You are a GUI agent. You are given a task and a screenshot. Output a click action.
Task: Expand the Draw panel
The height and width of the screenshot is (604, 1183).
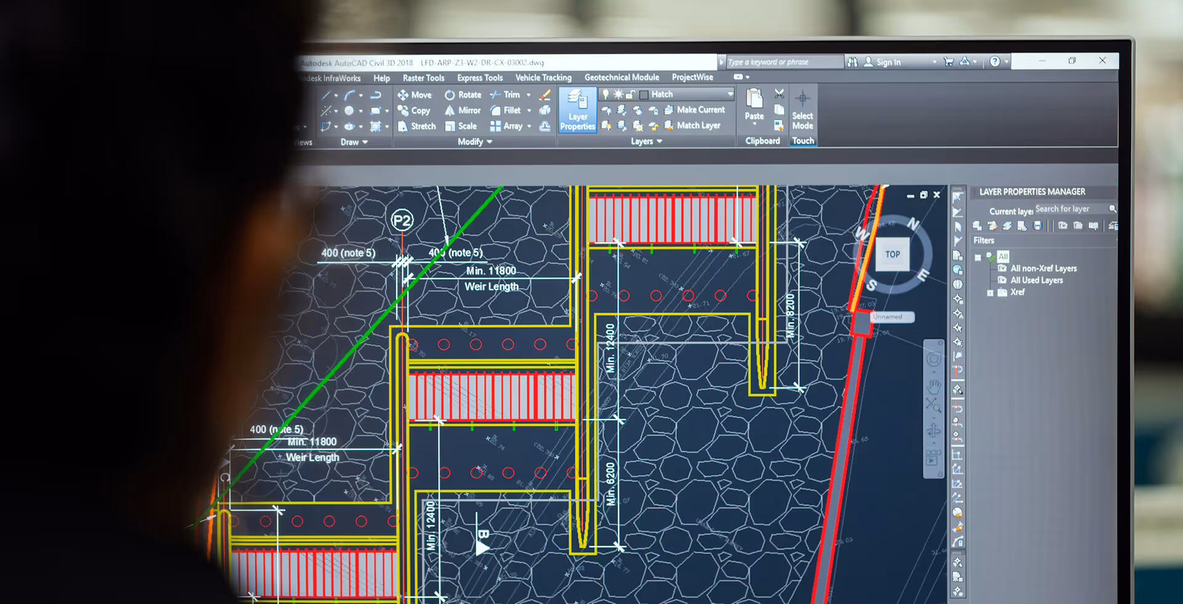354,142
